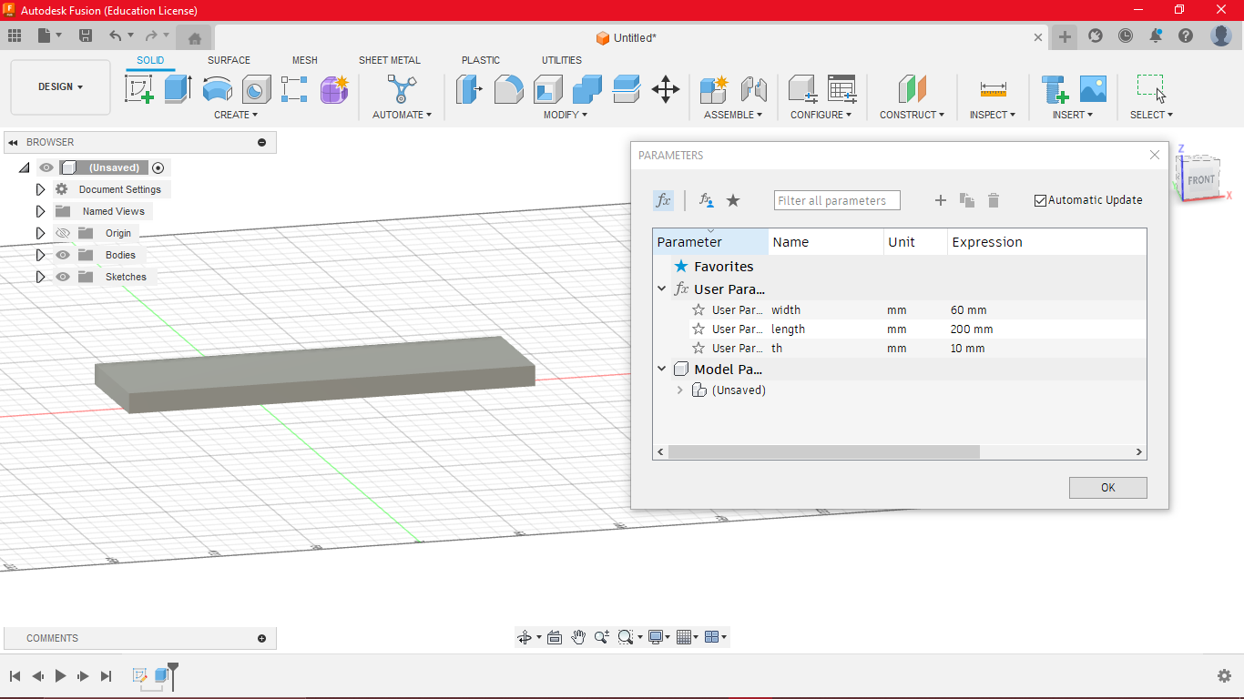Hide the Bodies folder
Screen dimensions: 1244x699
[63, 255]
